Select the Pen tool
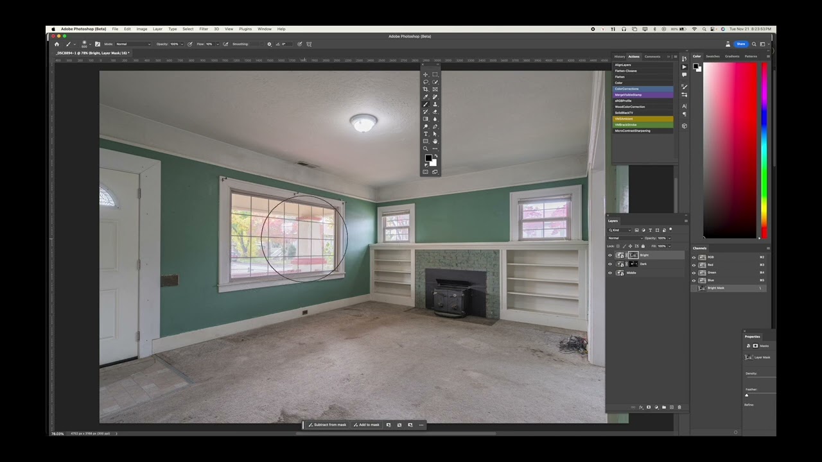This screenshot has height=462, width=822. click(435, 126)
